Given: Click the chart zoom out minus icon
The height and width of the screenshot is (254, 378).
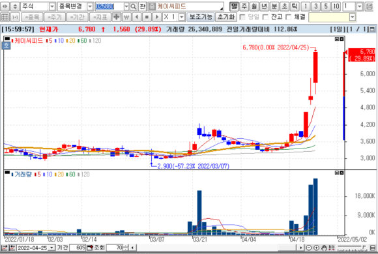Looking at the screenshot, I should pos(308,247).
